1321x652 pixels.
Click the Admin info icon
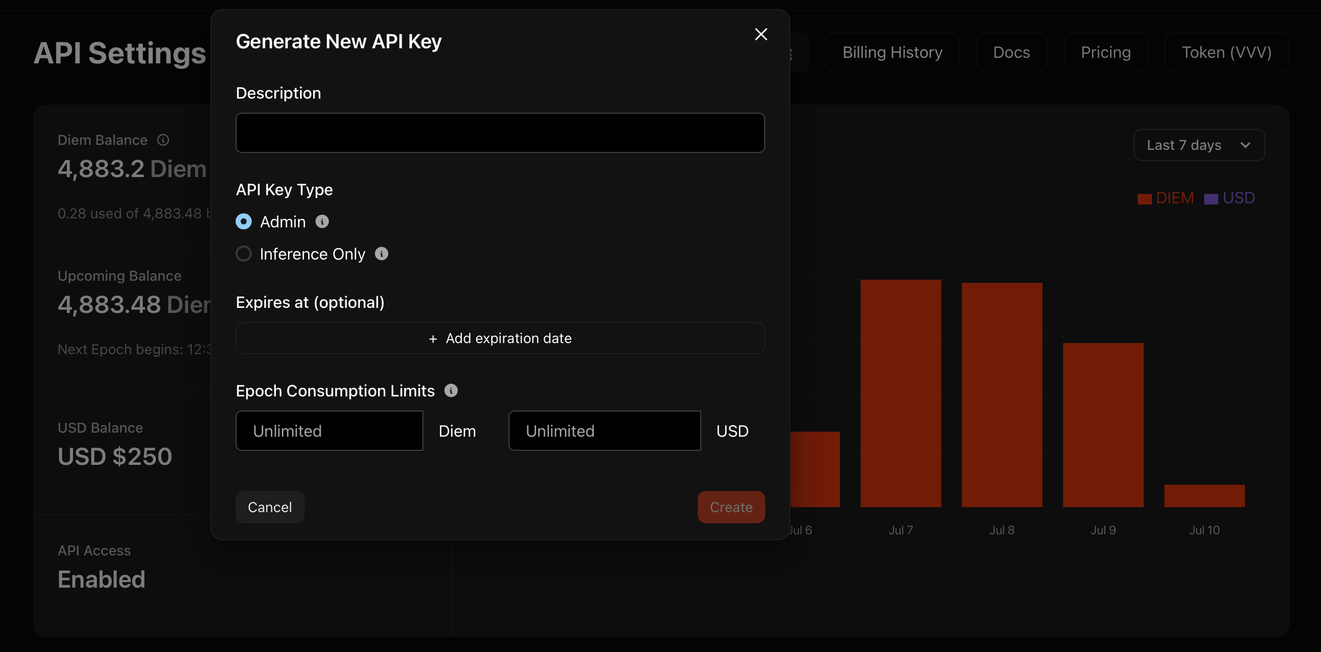click(x=322, y=221)
